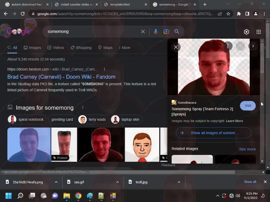Viewport: 270px width, 202px height.
Task: Expand menu for troll.jpg download
Action: 179,182
